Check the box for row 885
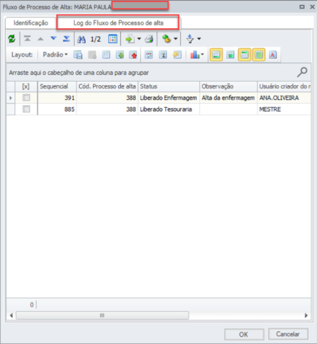The height and width of the screenshot is (344, 317). tap(27, 109)
